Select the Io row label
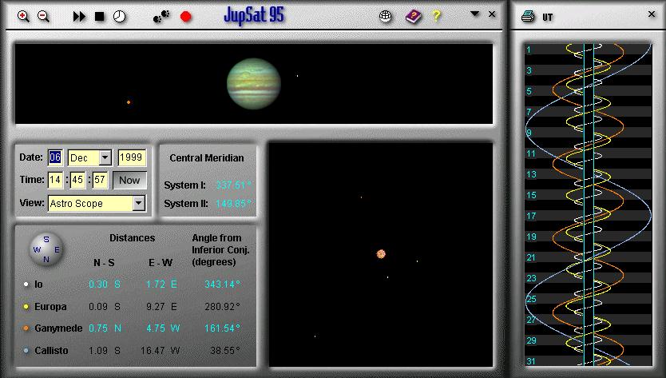666x378 pixels. tap(38, 284)
